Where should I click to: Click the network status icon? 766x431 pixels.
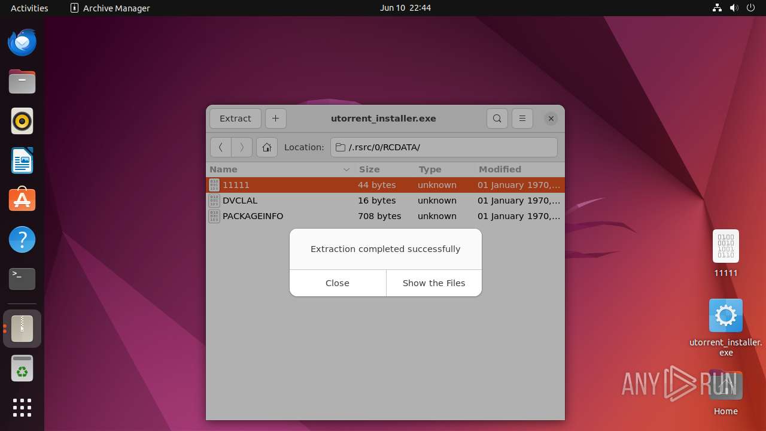coord(717,8)
